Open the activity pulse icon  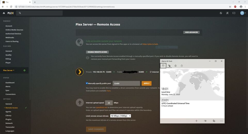click(x=221, y=13)
